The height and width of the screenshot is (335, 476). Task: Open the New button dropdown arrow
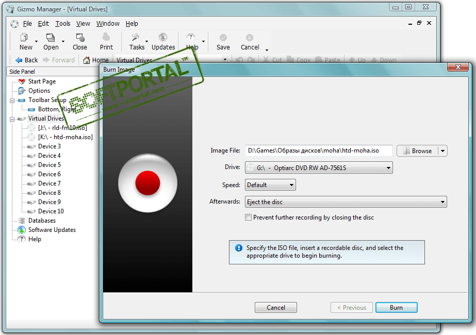36,42
